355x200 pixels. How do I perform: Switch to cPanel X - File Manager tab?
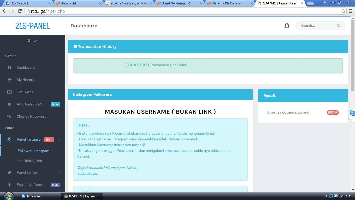(x=229, y=3)
